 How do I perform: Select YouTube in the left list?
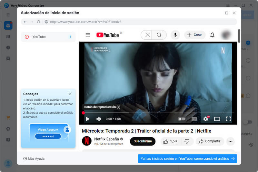48,37
